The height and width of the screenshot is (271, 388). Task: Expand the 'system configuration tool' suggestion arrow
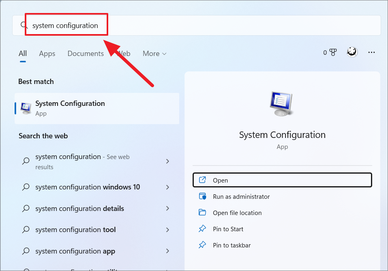click(167, 230)
